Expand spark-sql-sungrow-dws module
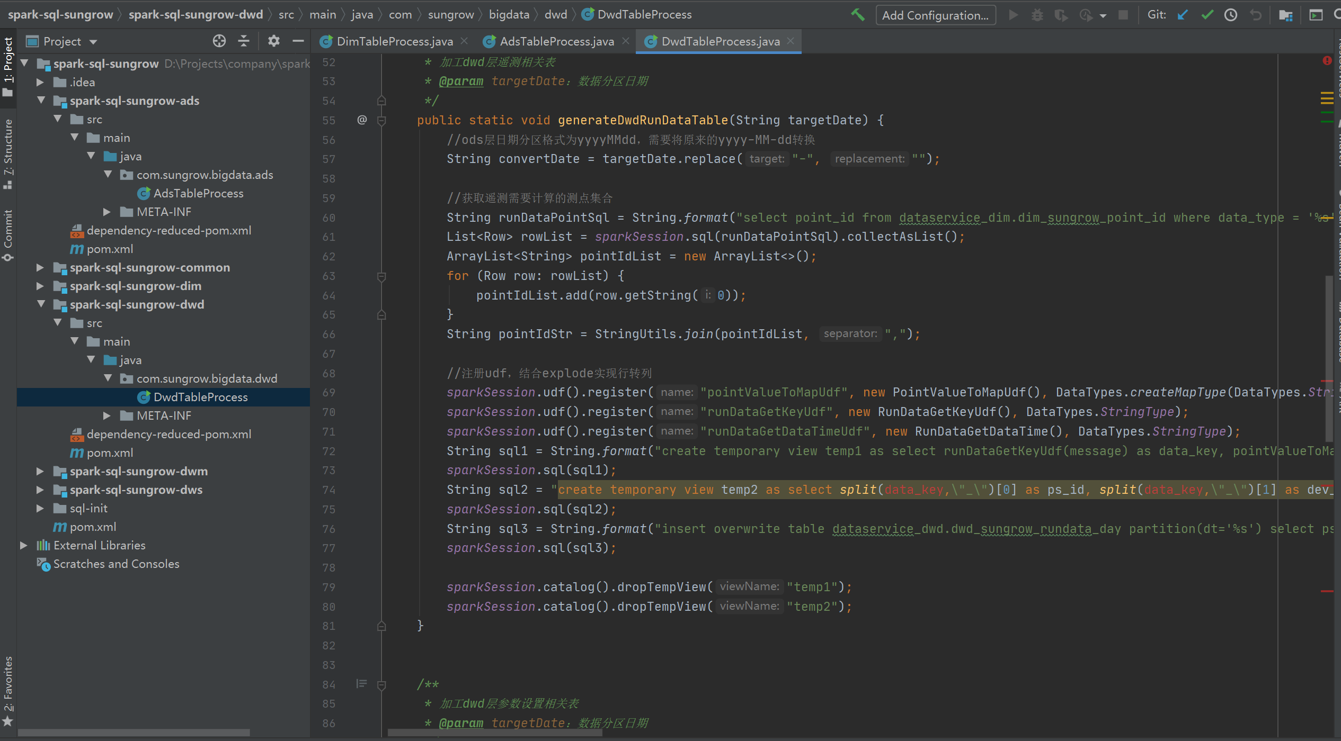This screenshot has width=1341, height=741. coord(40,490)
